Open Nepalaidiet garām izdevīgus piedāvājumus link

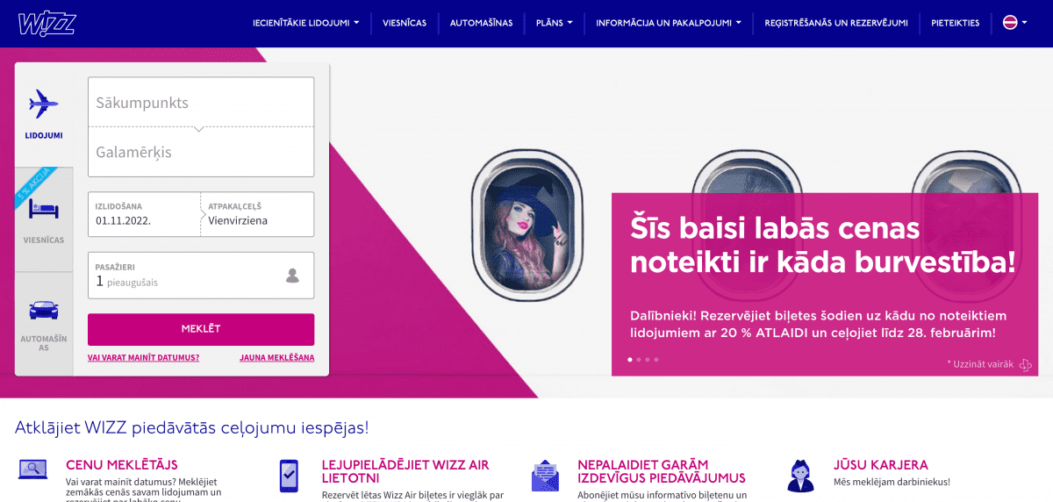[x=662, y=471]
